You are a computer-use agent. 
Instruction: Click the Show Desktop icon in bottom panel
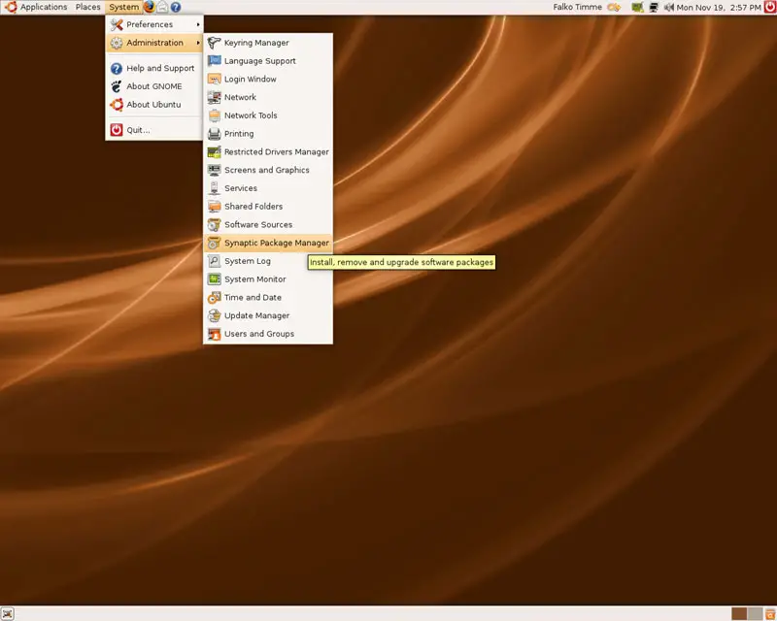(7, 613)
